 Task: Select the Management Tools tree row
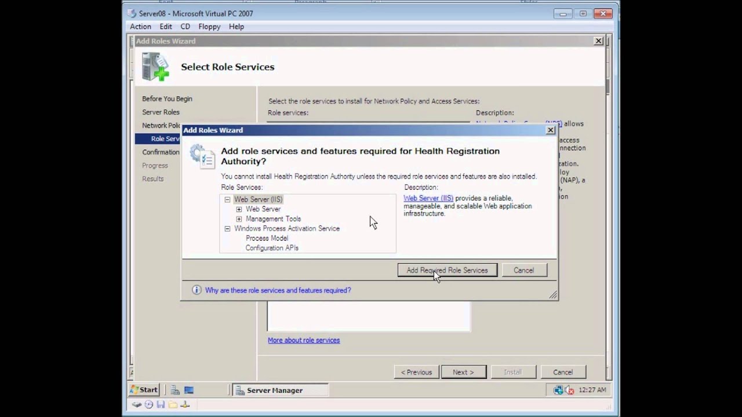click(x=273, y=219)
